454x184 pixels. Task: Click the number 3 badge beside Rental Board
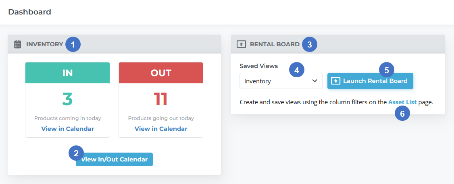click(x=309, y=44)
